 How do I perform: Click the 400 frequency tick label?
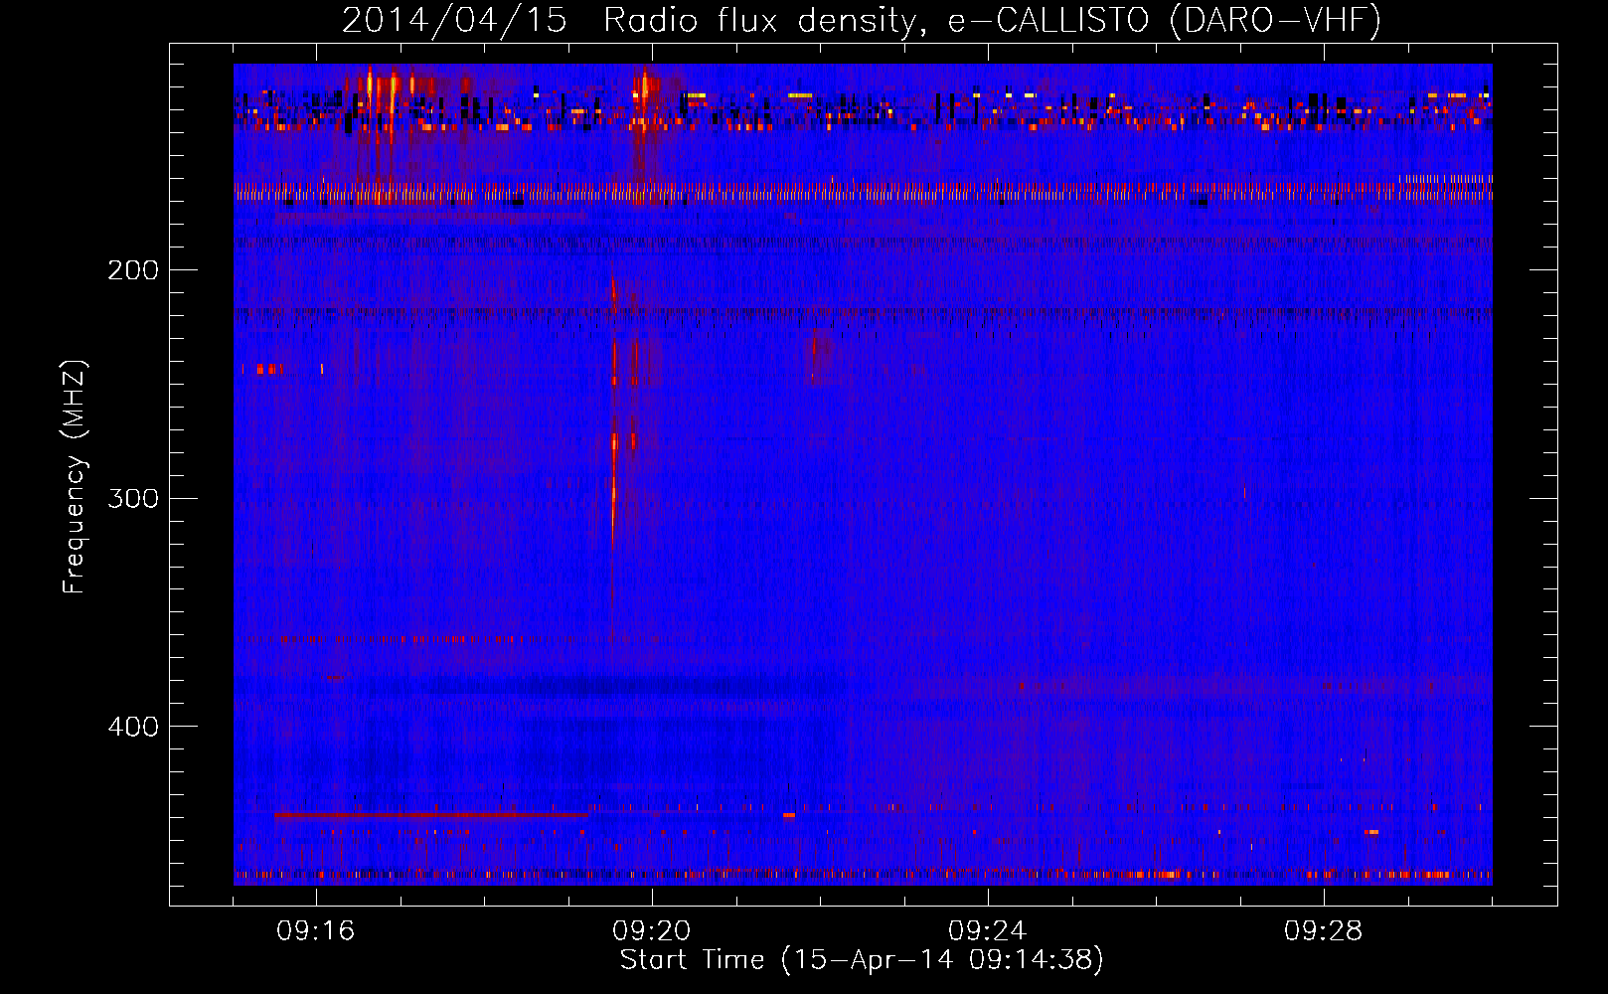tap(133, 727)
